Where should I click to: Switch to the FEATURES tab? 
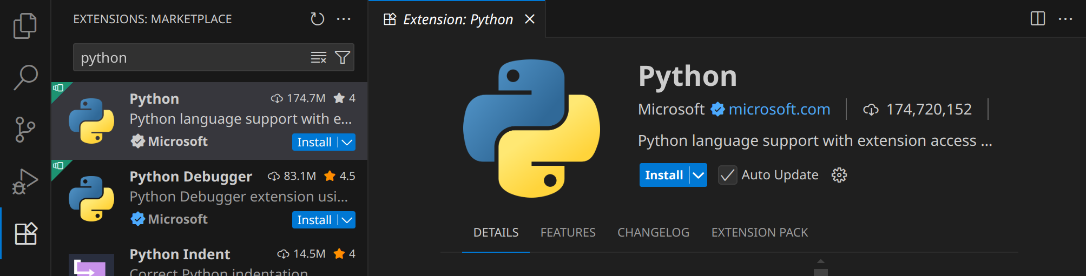coord(568,232)
